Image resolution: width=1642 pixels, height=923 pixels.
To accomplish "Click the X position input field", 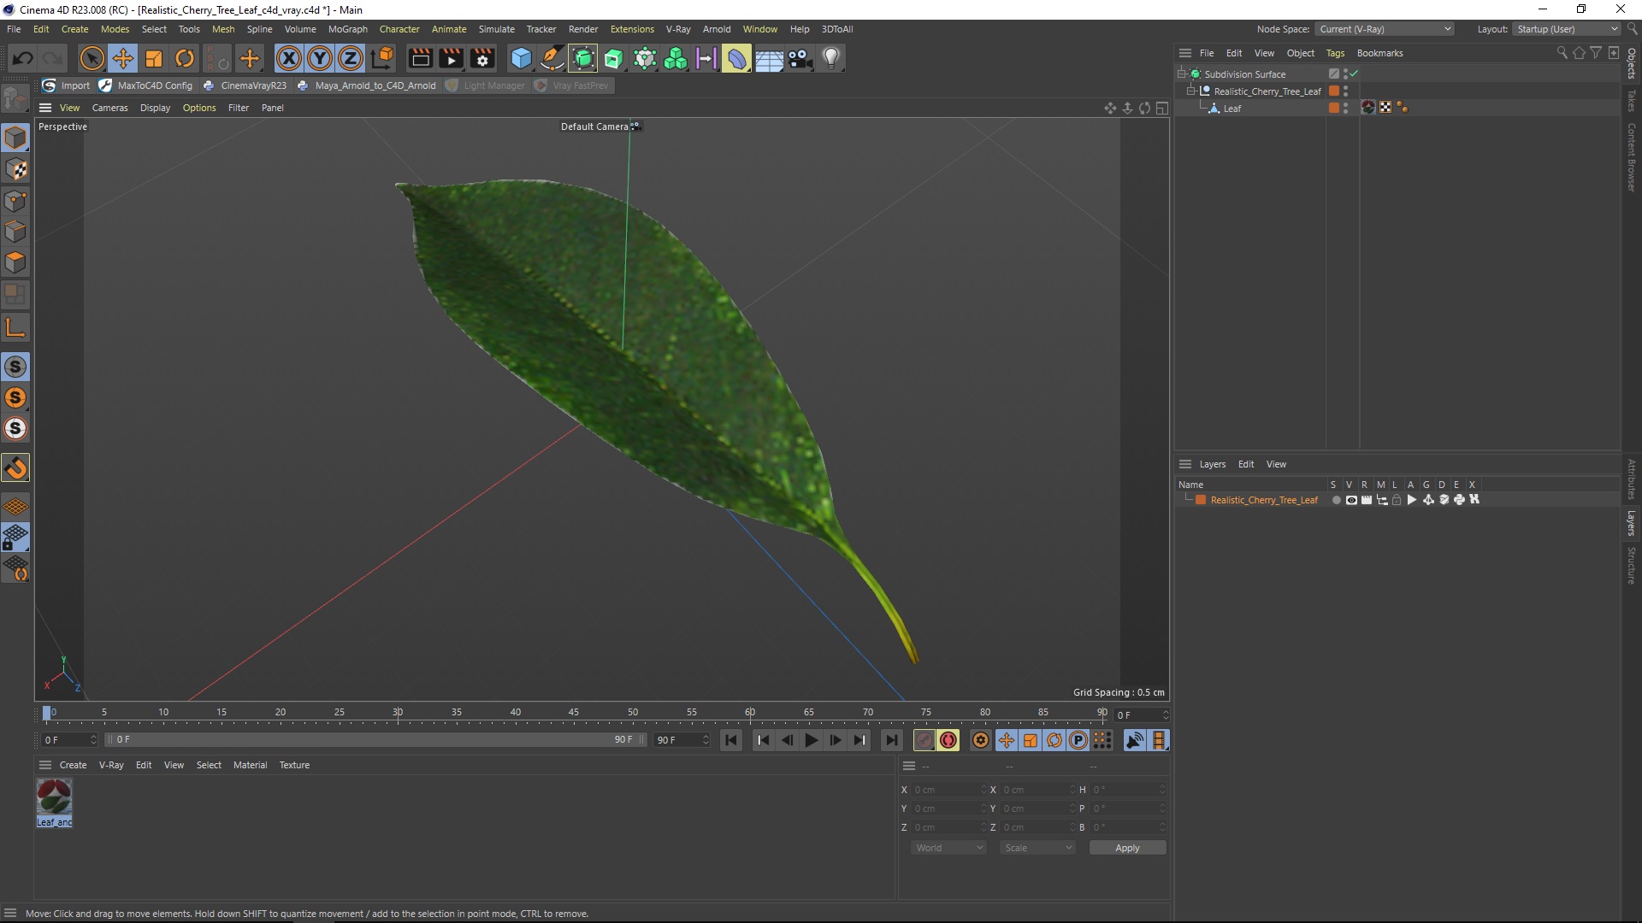I will pos(948,790).
